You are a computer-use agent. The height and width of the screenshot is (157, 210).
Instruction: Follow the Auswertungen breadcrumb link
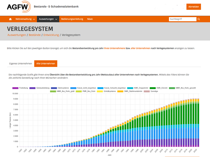click(16, 35)
